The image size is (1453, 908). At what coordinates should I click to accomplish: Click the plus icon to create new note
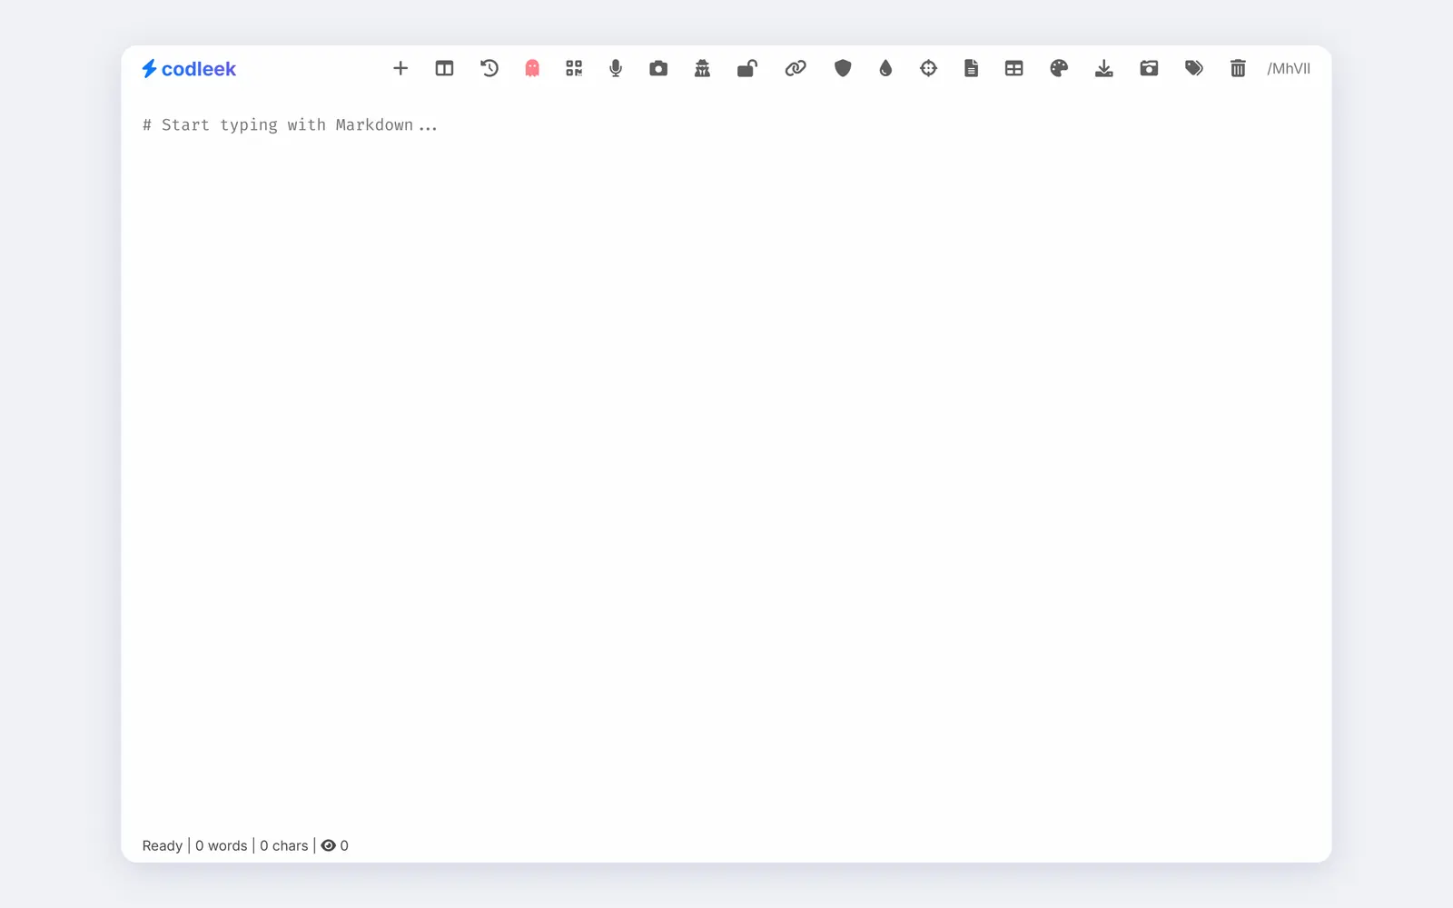coord(400,68)
